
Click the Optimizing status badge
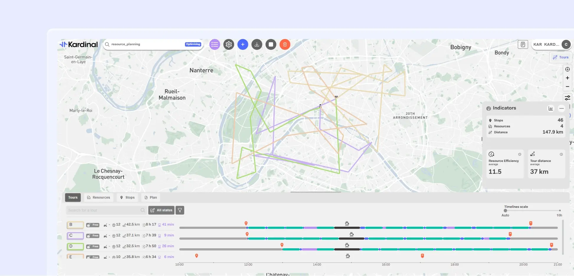tap(193, 44)
